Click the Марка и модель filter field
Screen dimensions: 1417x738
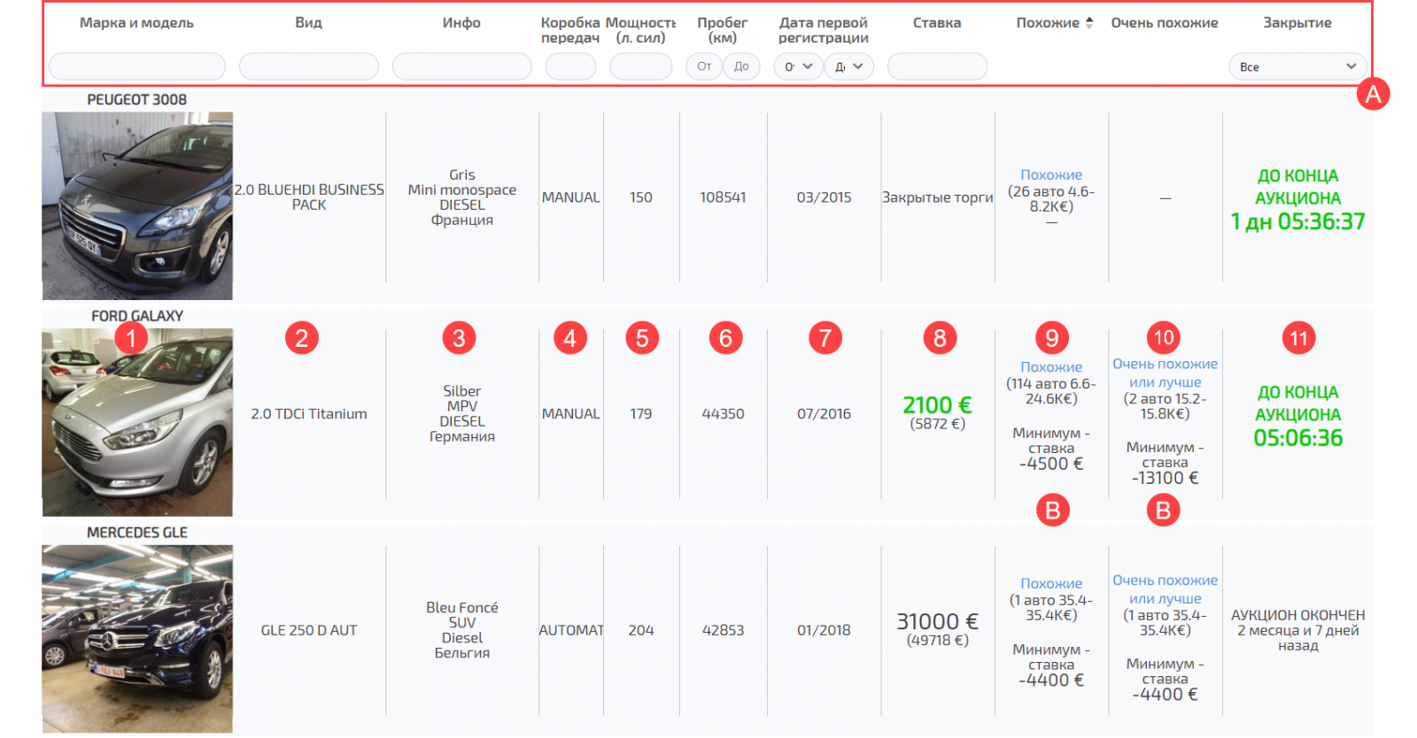point(136,66)
